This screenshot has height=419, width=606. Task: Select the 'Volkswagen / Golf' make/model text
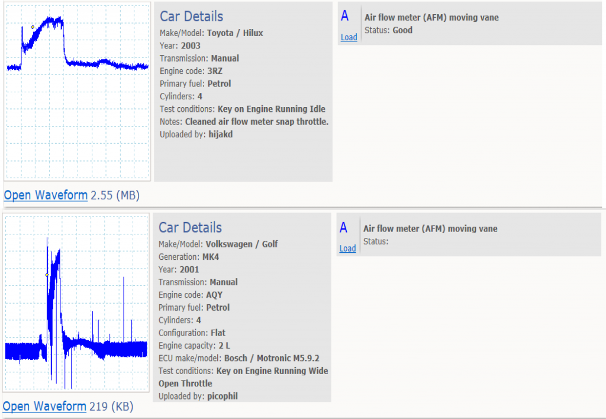tap(241, 244)
